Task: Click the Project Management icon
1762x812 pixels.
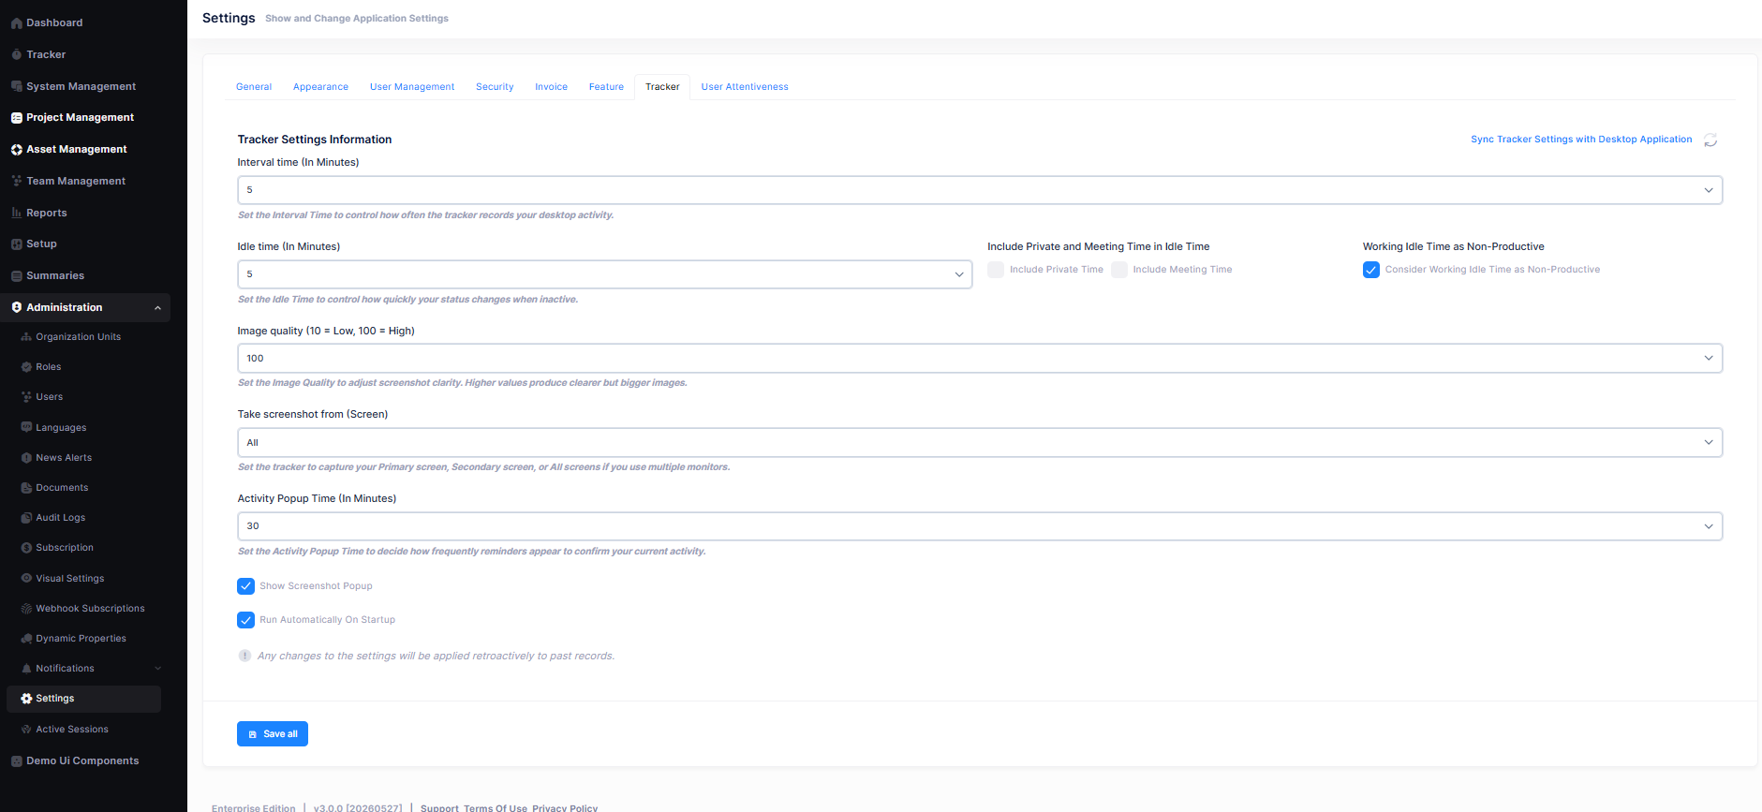Action: point(16,118)
